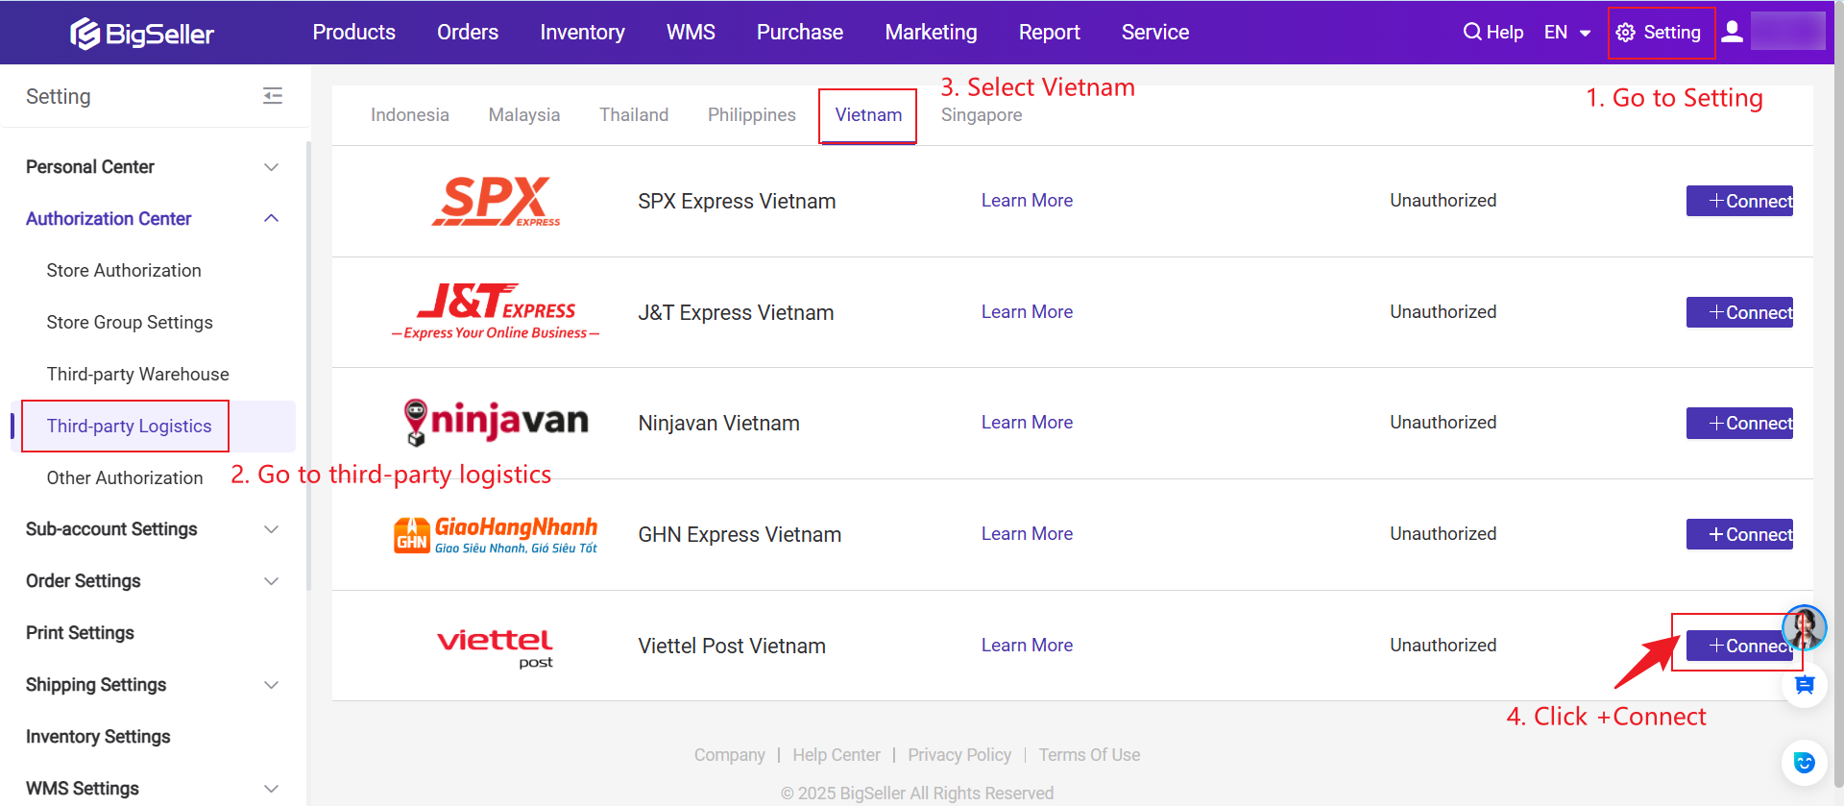
Task: Open Learn More for J&T Express
Action: click(1027, 312)
